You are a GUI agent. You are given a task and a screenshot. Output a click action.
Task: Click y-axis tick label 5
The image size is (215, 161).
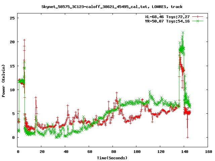(x=13, y=114)
